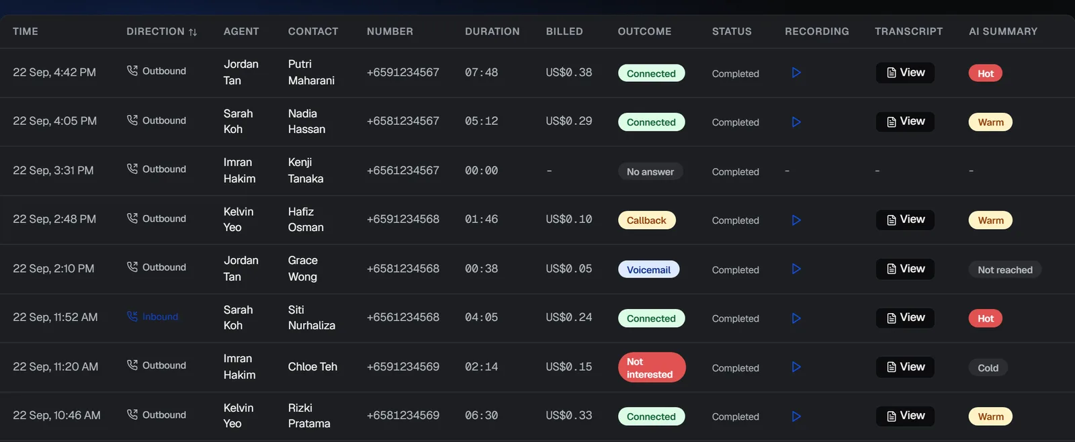Click outbound phone icon in 2:10 PM row

coord(132,267)
